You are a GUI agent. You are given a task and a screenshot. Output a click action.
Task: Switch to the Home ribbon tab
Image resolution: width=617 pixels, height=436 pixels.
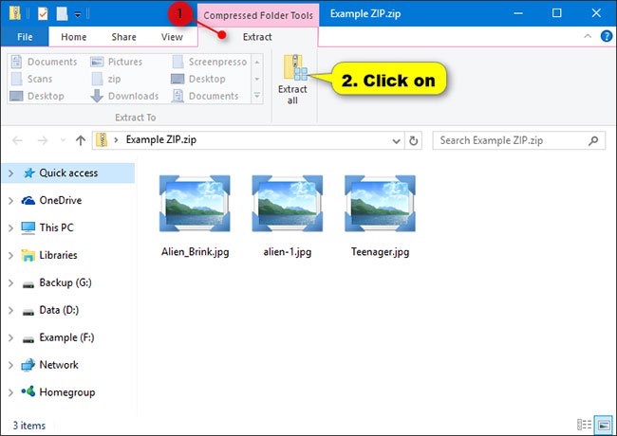tap(74, 37)
